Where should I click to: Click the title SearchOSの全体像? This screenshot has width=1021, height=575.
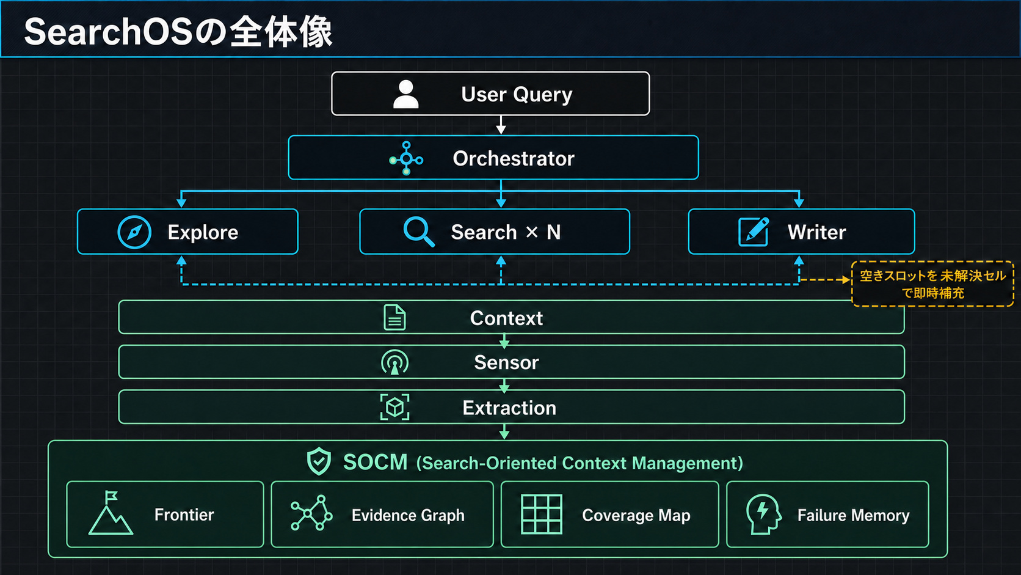[x=178, y=32]
